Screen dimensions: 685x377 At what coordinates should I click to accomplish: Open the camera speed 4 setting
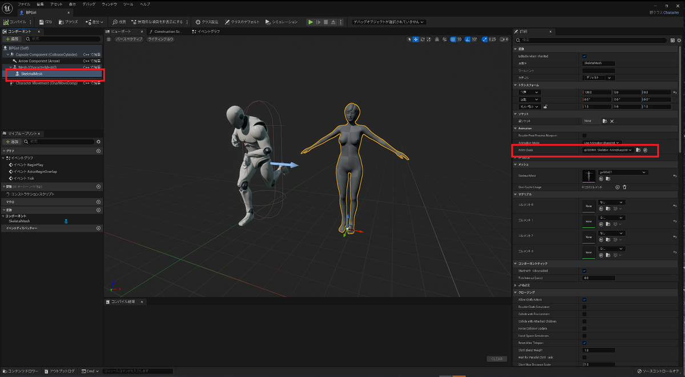(x=503, y=39)
